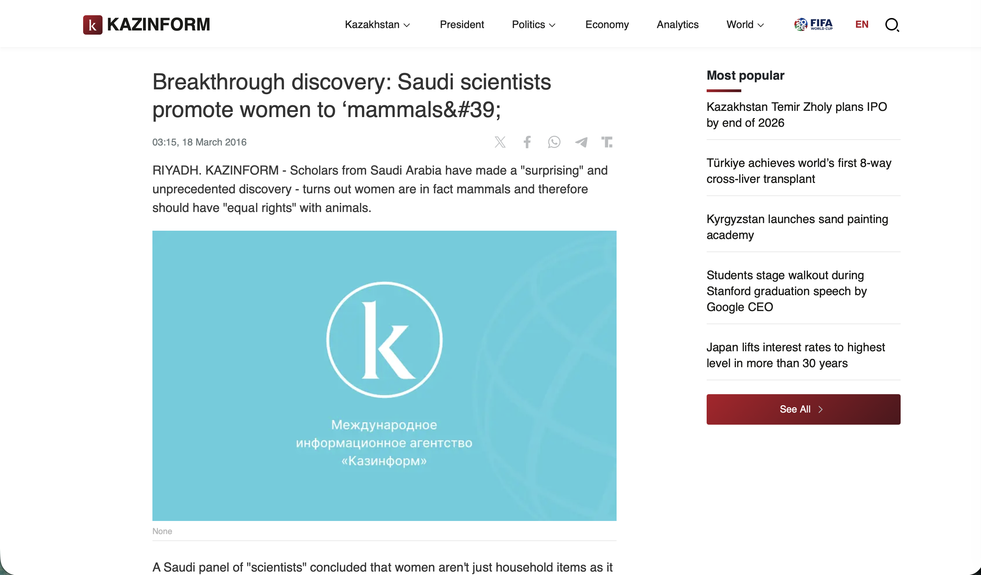Click the See All button
This screenshot has width=981, height=575.
tap(803, 409)
